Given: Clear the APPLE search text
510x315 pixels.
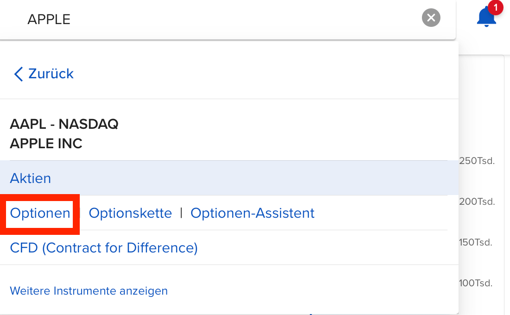Looking at the screenshot, I should (x=431, y=18).
